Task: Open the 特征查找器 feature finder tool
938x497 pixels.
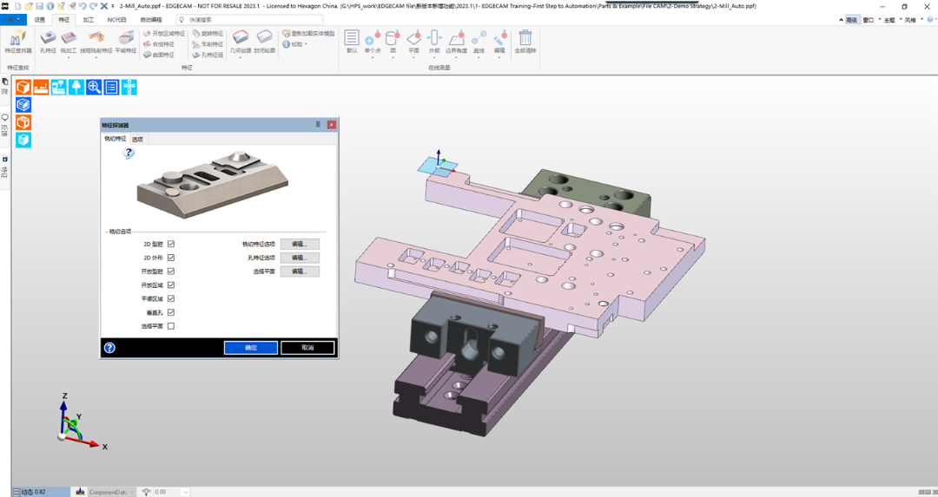Action: [x=18, y=42]
